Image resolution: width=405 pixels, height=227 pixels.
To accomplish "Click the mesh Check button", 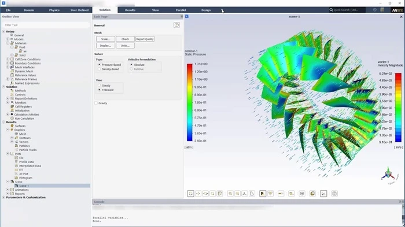I will click(126, 39).
